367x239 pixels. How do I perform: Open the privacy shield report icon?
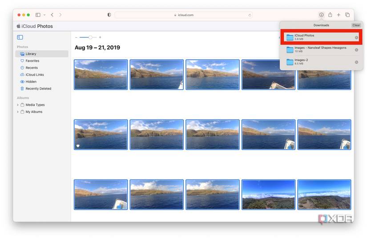[x=109, y=15]
